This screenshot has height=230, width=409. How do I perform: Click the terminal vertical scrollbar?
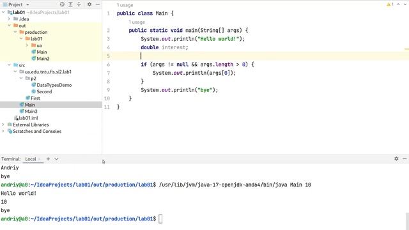coord(407,221)
